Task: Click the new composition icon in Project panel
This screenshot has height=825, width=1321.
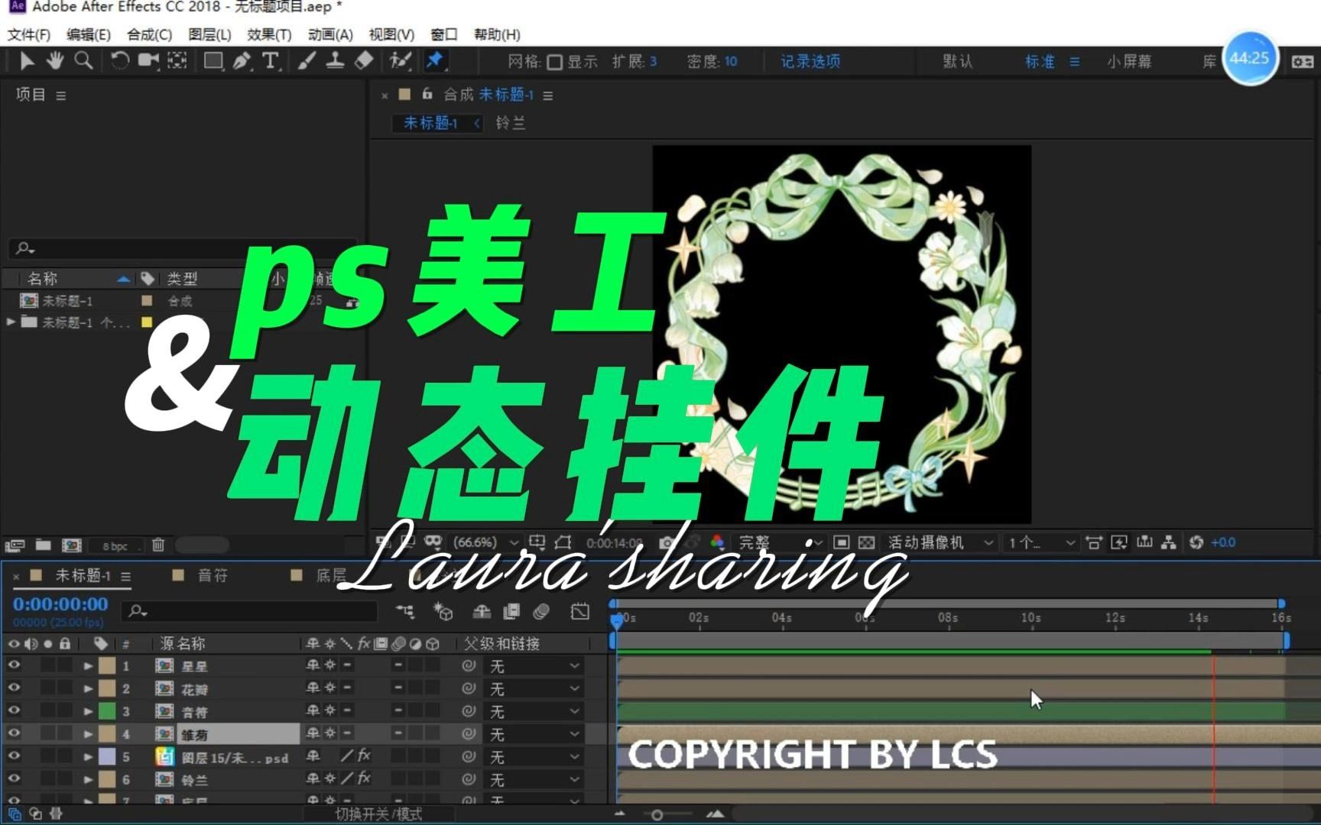Action: [72, 545]
